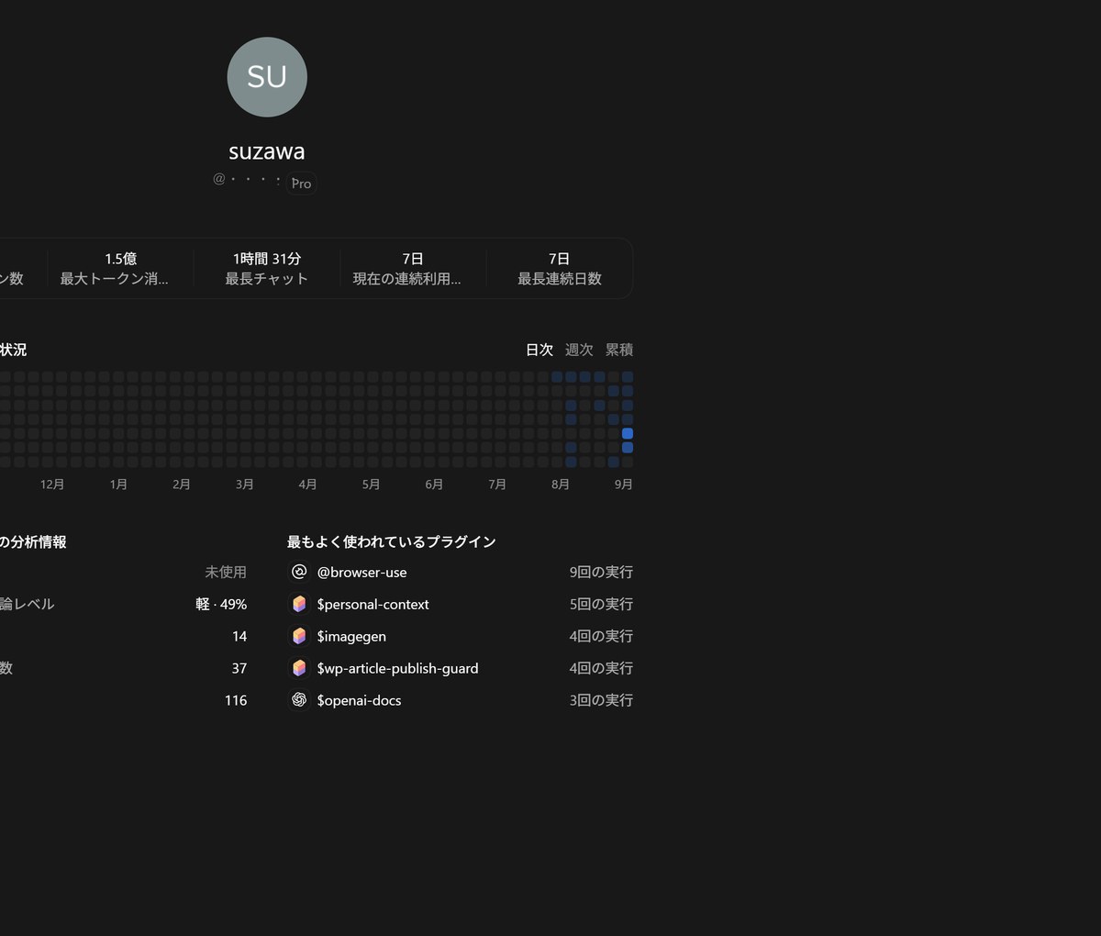Click the 8月 label on the heatmap
Screen dimensions: 1101x936
(561, 485)
